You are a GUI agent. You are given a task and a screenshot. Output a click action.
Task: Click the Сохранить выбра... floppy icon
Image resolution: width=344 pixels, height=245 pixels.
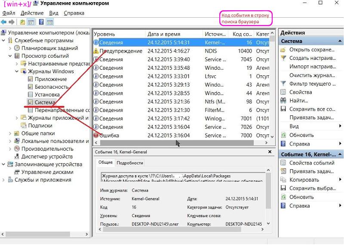[283, 188]
